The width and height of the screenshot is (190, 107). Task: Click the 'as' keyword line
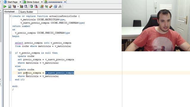[x=14, y=29]
